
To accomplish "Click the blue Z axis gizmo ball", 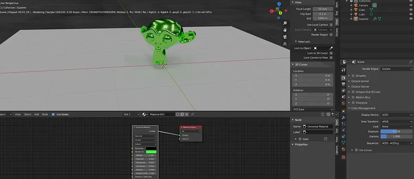I will [x=279, y=4].
